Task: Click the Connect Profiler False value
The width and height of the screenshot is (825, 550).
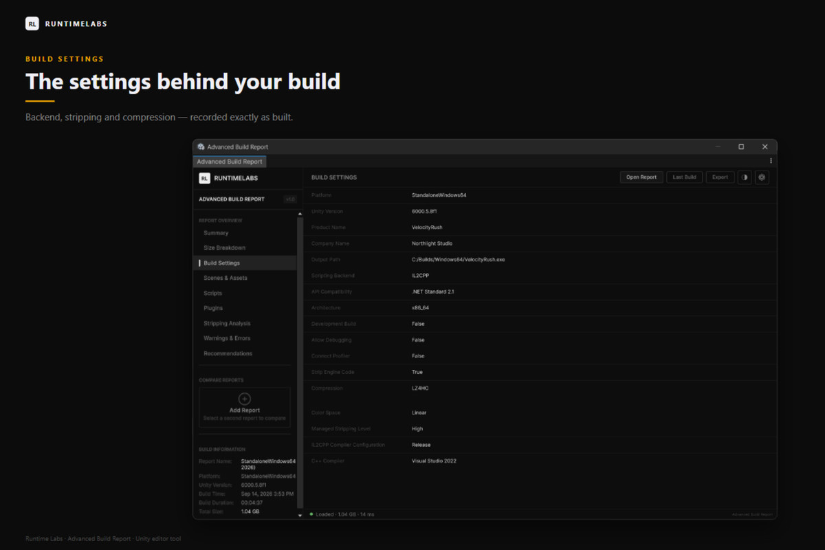Action: coord(418,356)
